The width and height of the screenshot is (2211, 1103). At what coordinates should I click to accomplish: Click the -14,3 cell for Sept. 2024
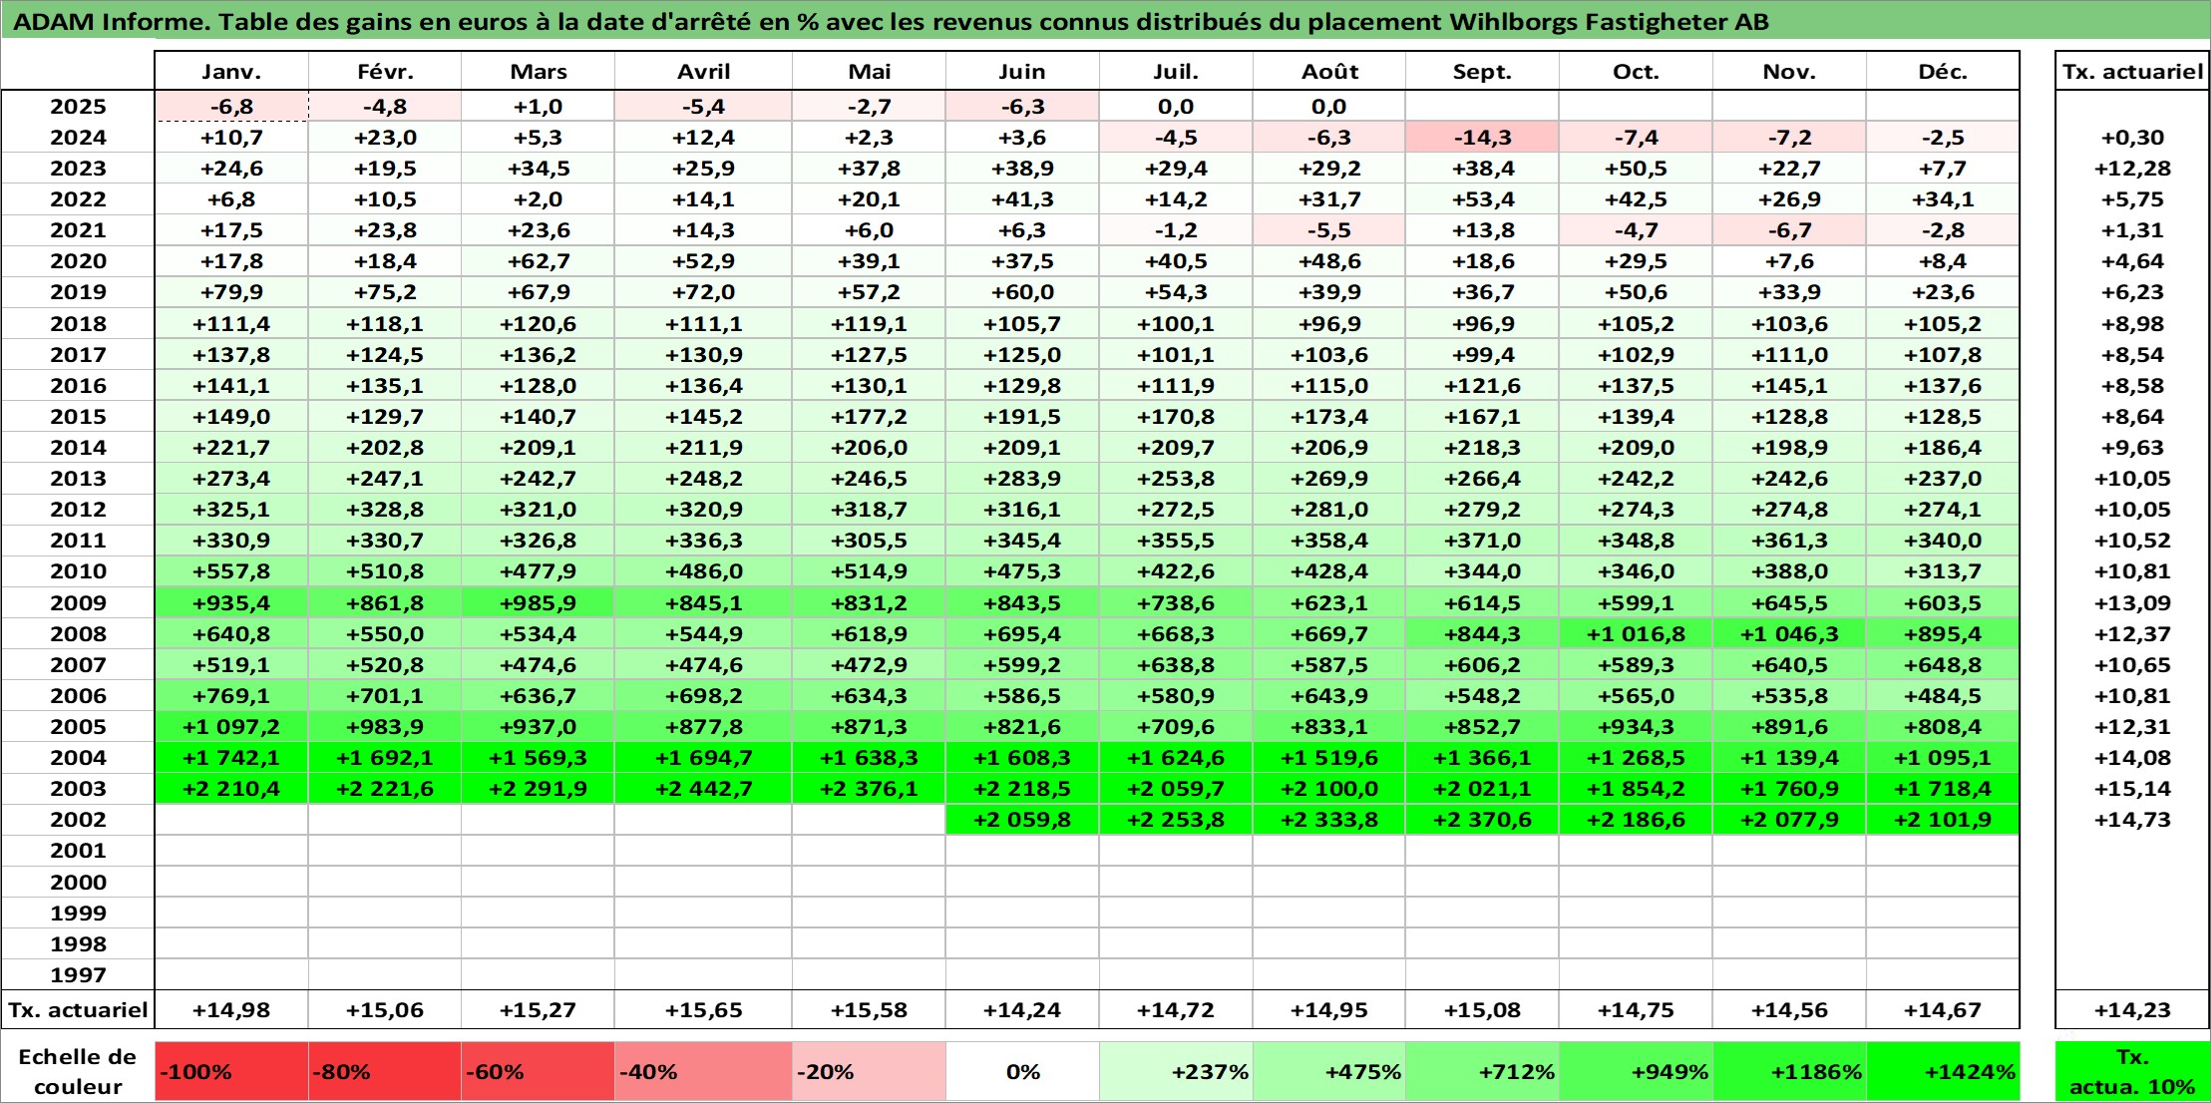[1482, 138]
